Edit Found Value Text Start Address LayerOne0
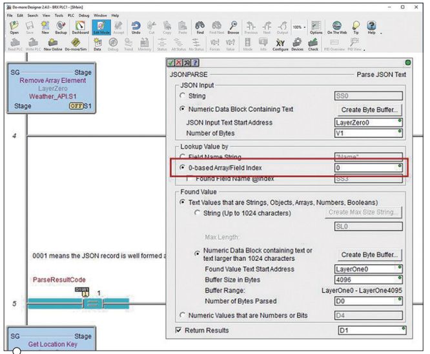430x354 pixels. point(368,269)
